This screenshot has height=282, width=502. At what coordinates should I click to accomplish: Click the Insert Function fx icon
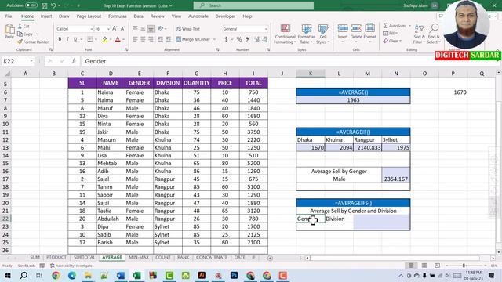(x=74, y=61)
